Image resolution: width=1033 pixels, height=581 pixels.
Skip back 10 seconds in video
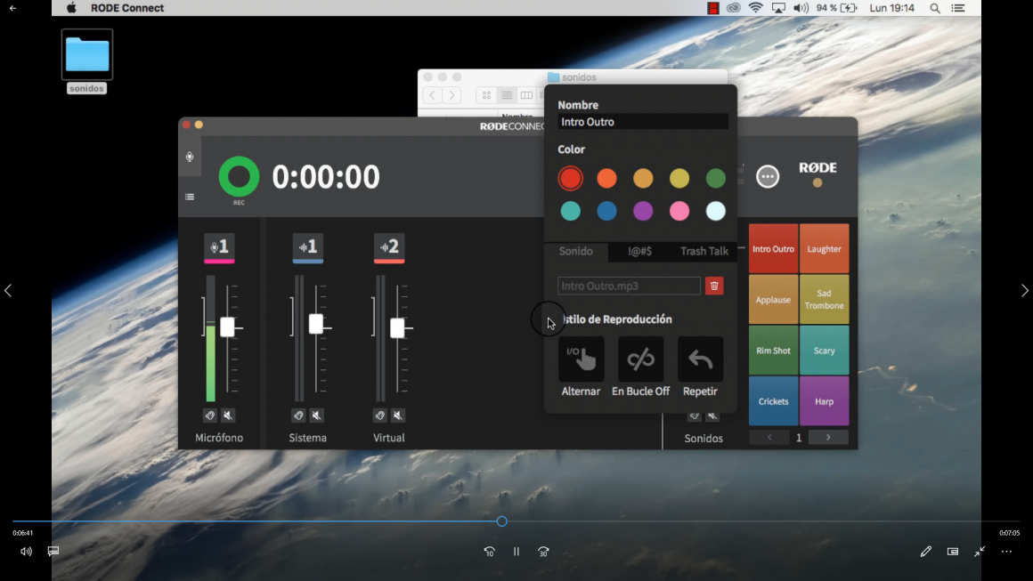point(489,552)
